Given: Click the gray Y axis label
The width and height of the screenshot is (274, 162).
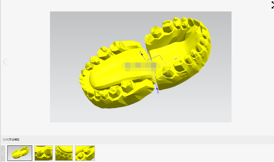Looking at the screenshot, I should (179, 57).
